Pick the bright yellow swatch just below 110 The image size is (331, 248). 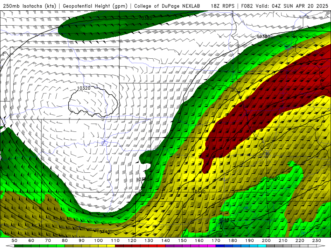[111, 246]
